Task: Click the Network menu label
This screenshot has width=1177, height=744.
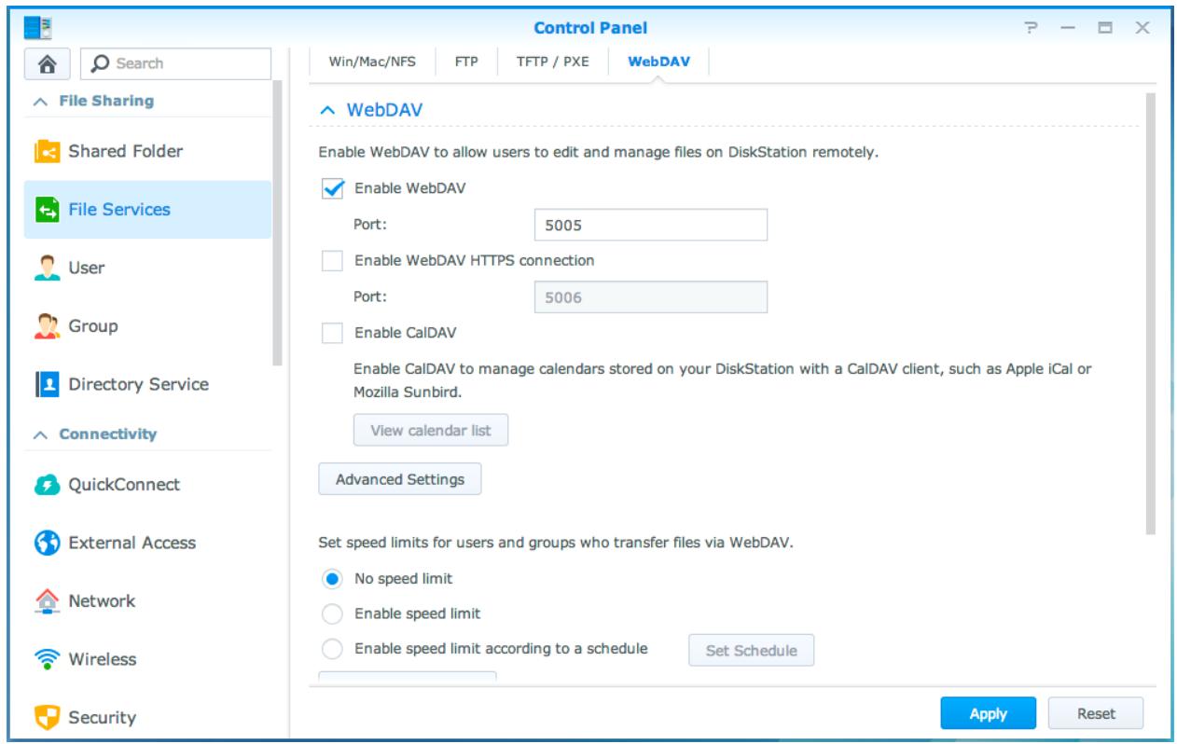Action: [x=102, y=601]
